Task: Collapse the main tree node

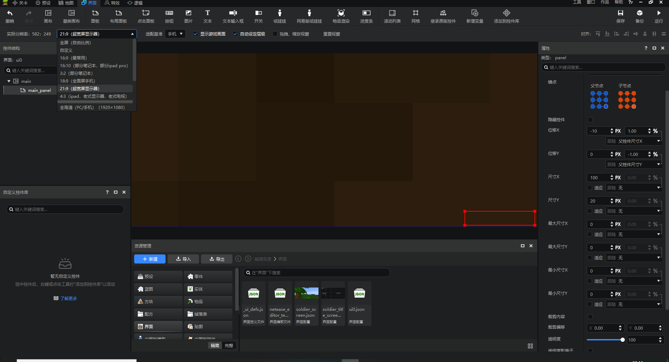Action: (x=9, y=81)
